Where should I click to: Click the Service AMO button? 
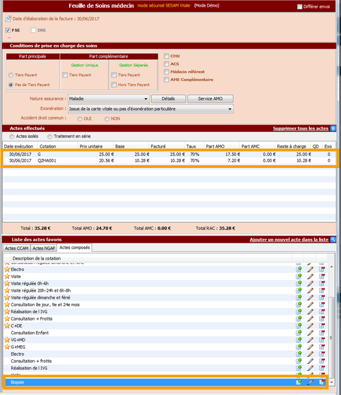210,99
